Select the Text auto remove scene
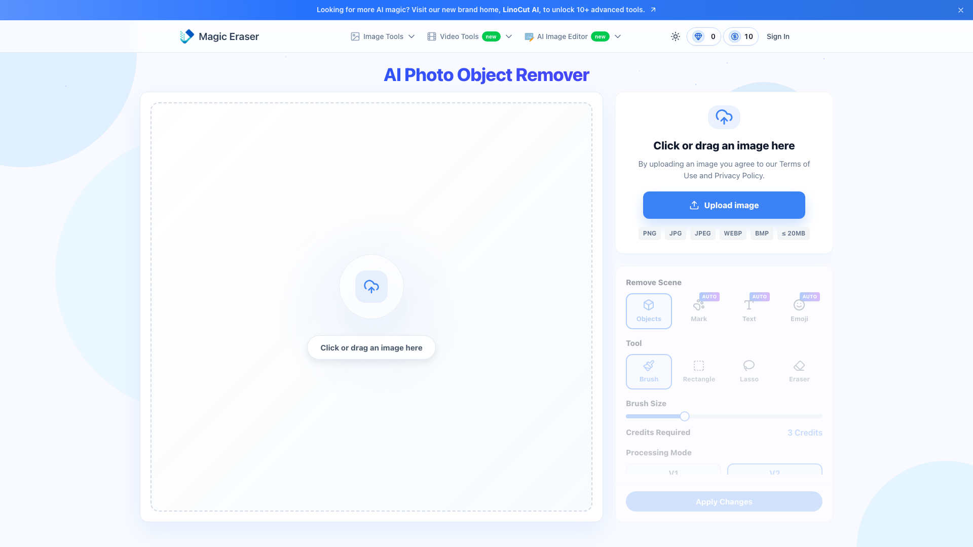The width and height of the screenshot is (973, 547). (749, 311)
